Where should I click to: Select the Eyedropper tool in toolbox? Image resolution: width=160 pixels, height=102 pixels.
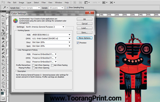pyautogui.click(x=3, y=34)
